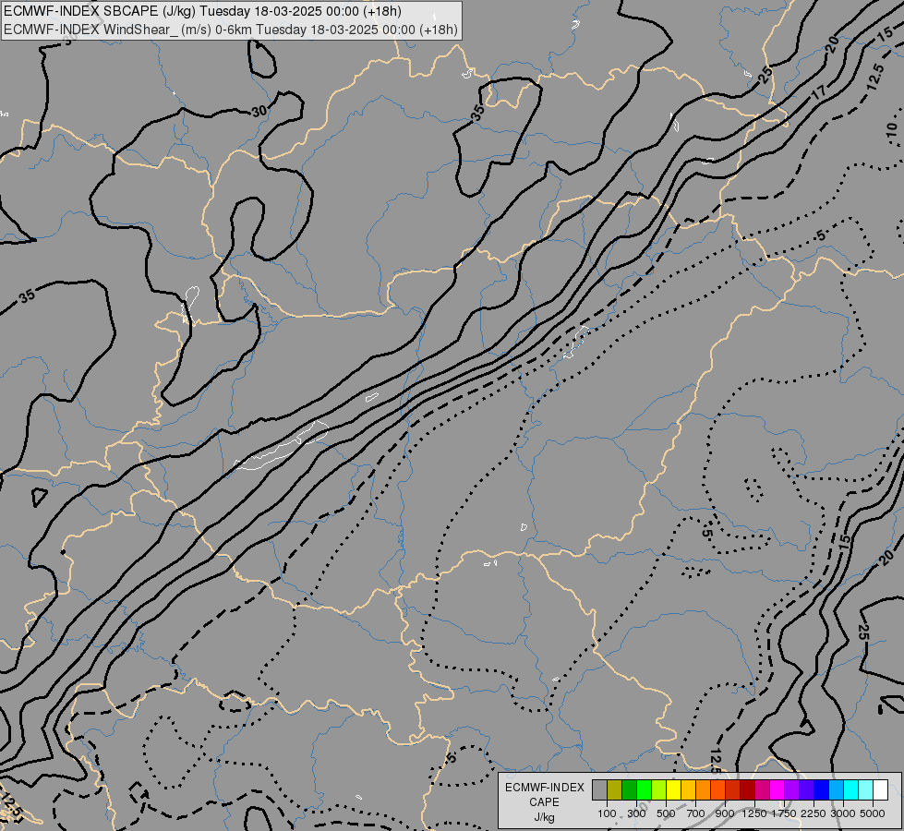Screen dimensions: 904x831
Task: Click the 30 contour label on map
Action: [259, 111]
